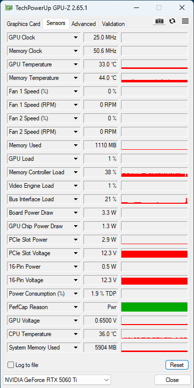Open the Memory Used dropdown arrow

pyautogui.click(x=75, y=145)
